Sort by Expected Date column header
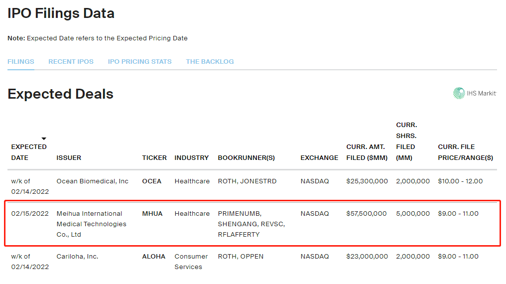The image size is (506, 284). click(29, 152)
